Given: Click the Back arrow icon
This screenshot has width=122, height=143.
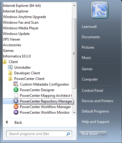Looking at the screenshot, I should click(7, 122).
